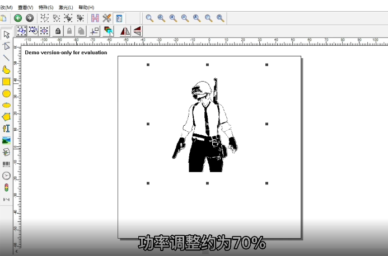This screenshot has width=388, height=256.
Task: Click the grid magnifier zoom icon
Action: coord(209,18)
